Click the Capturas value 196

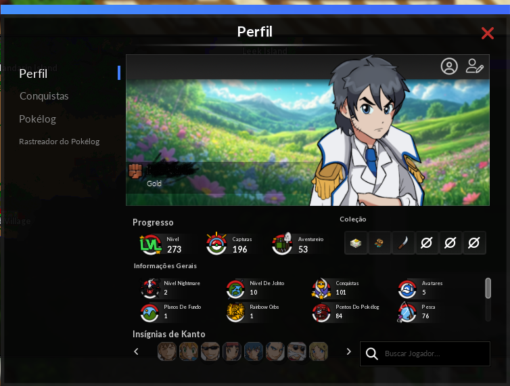point(240,249)
